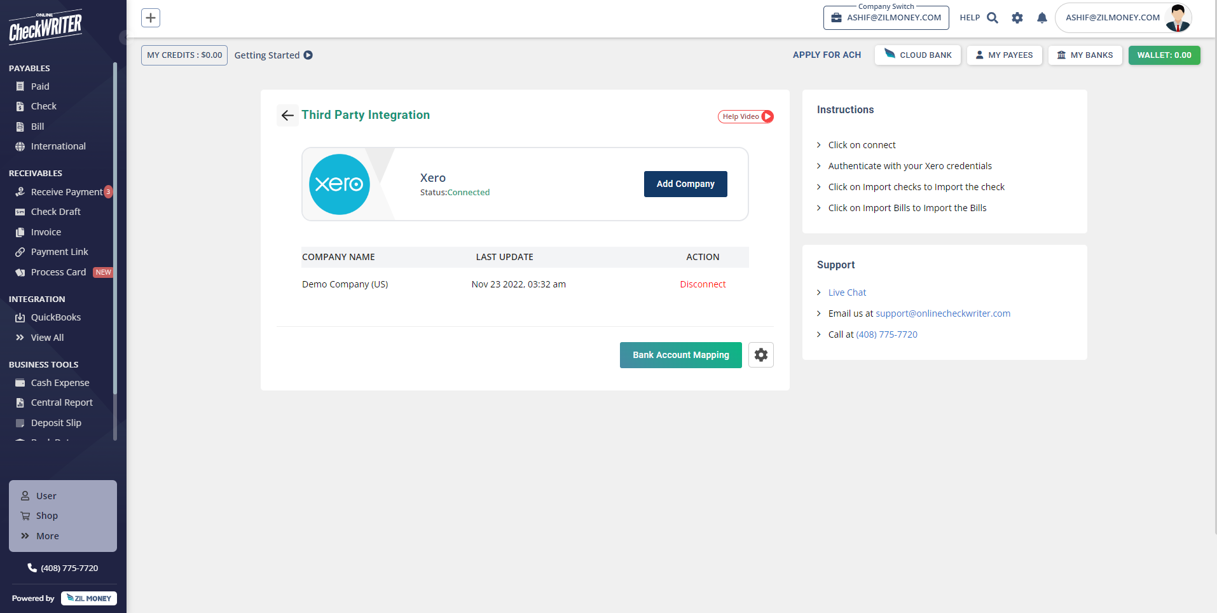Open MY BANKS
Viewport: 1217px width, 613px height.
pos(1085,55)
